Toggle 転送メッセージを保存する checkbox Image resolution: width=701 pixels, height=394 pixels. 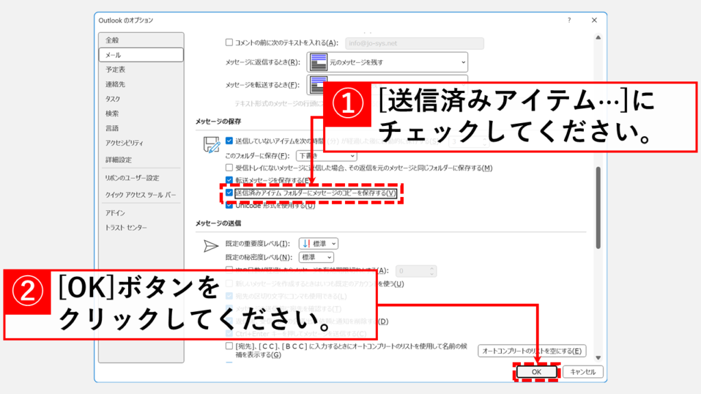point(229,180)
